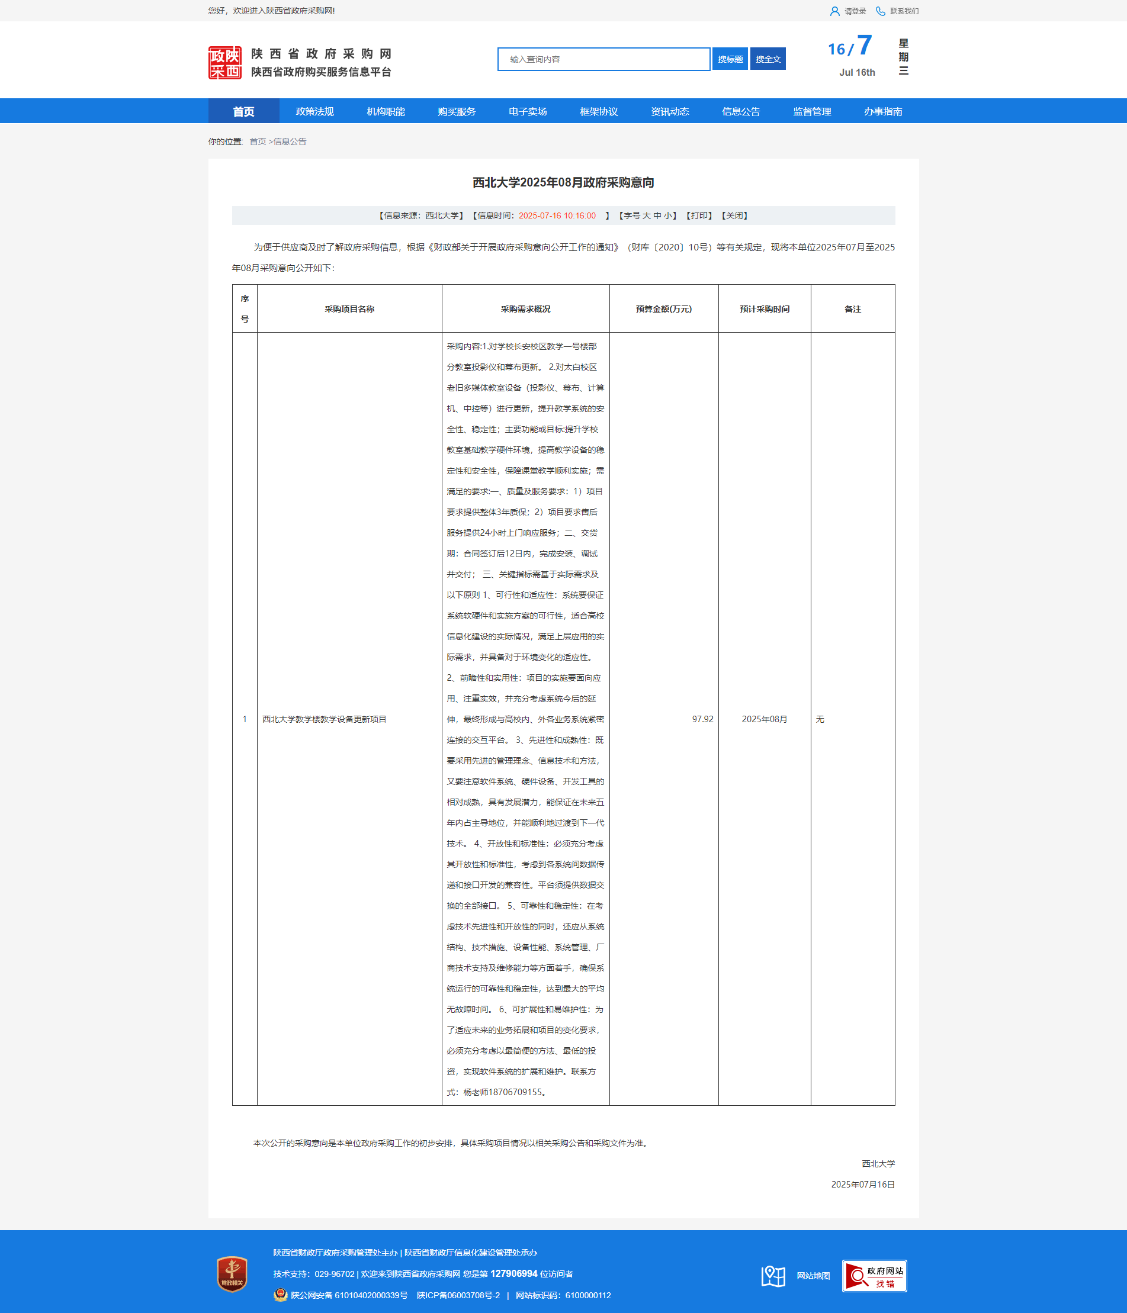Set font size to 大
The width and height of the screenshot is (1127, 1313).
click(x=647, y=215)
